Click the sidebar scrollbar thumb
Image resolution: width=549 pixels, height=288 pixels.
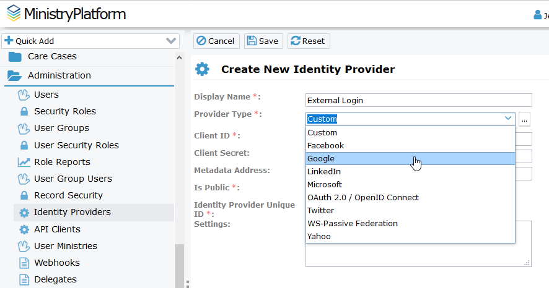(x=179, y=266)
